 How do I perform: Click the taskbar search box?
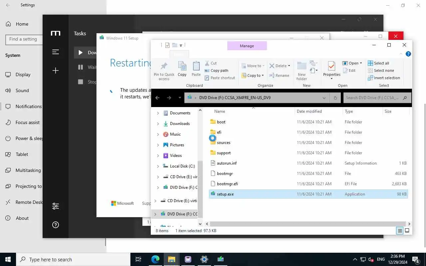coord(73,259)
